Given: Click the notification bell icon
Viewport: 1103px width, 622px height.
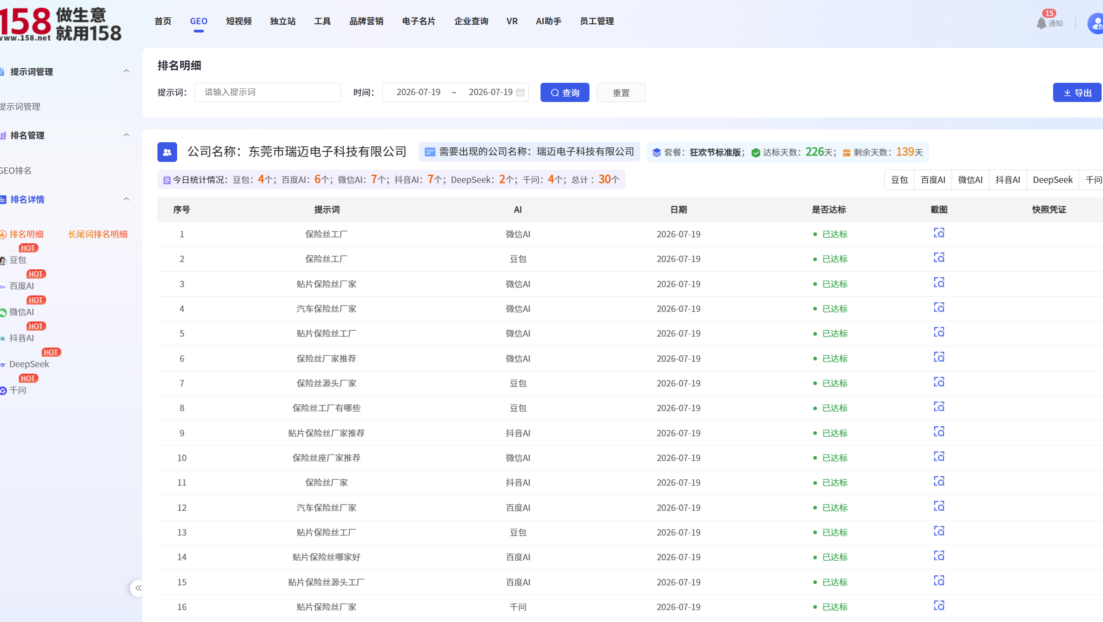Looking at the screenshot, I should 1041,23.
